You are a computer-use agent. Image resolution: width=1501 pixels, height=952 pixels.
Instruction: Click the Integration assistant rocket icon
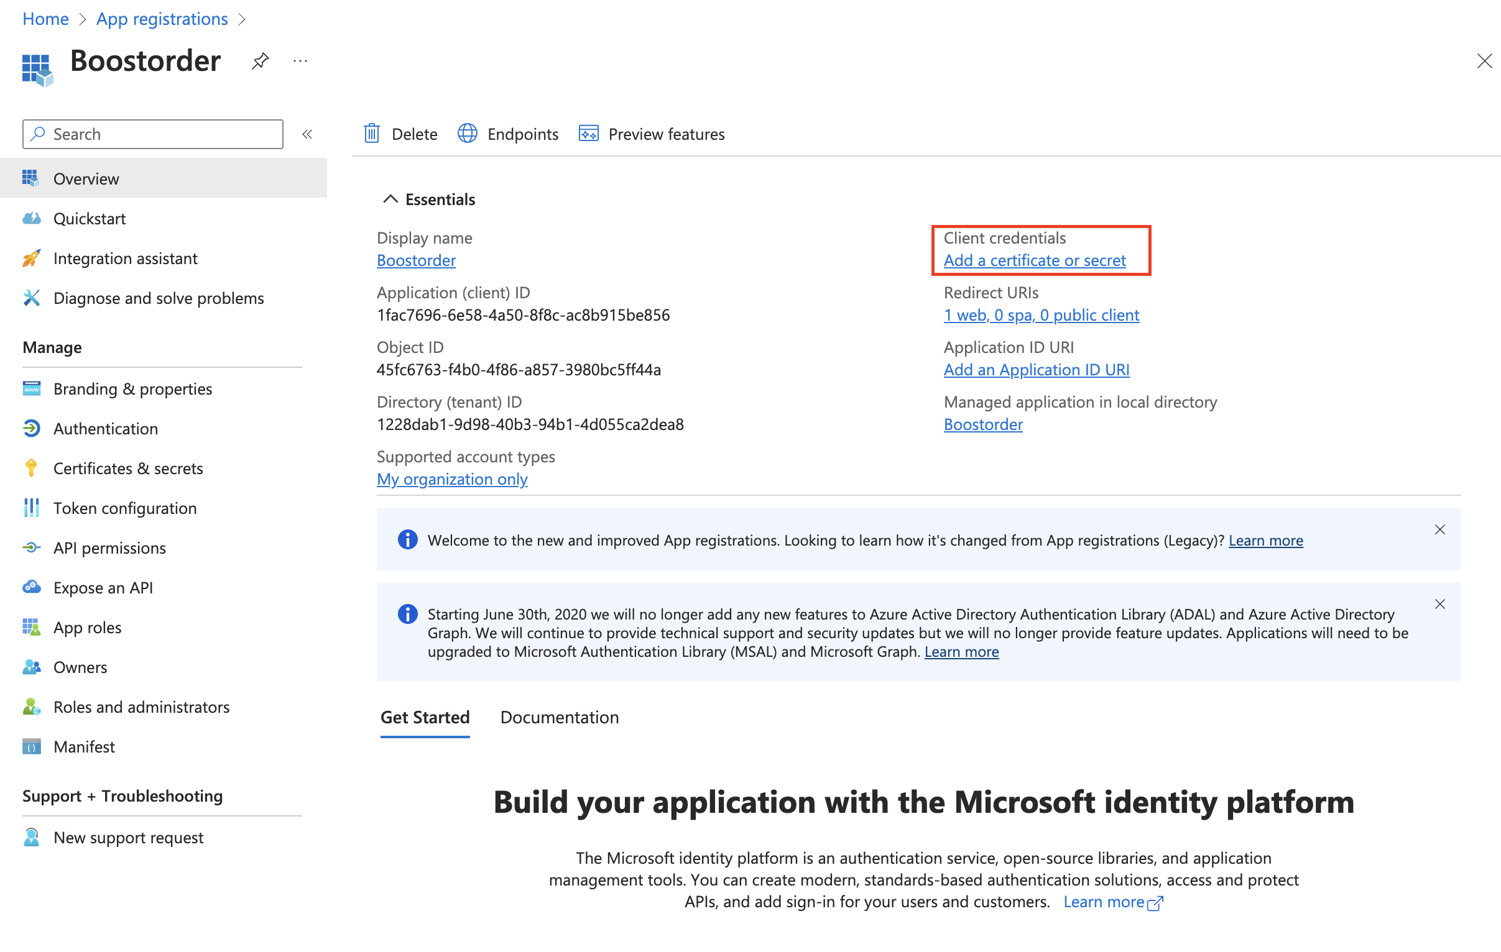tap(31, 258)
